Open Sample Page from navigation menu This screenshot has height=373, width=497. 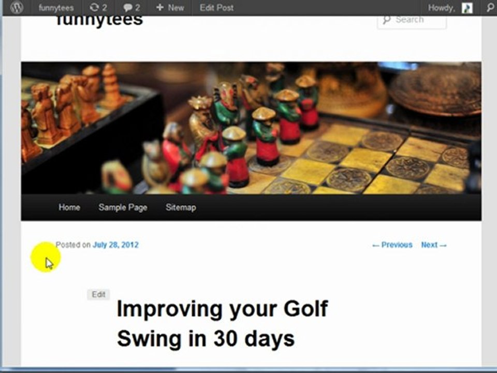(x=123, y=207)
